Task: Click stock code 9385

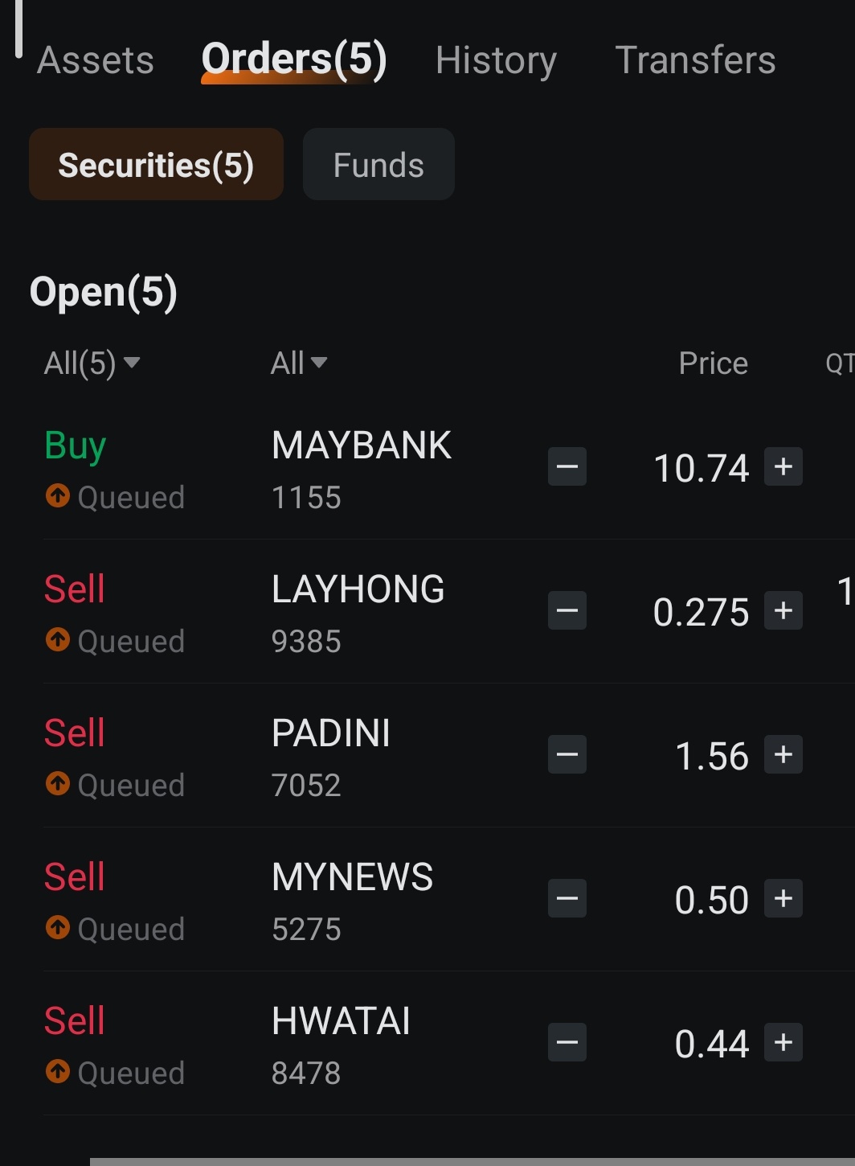Action: (x=306, y=642)
